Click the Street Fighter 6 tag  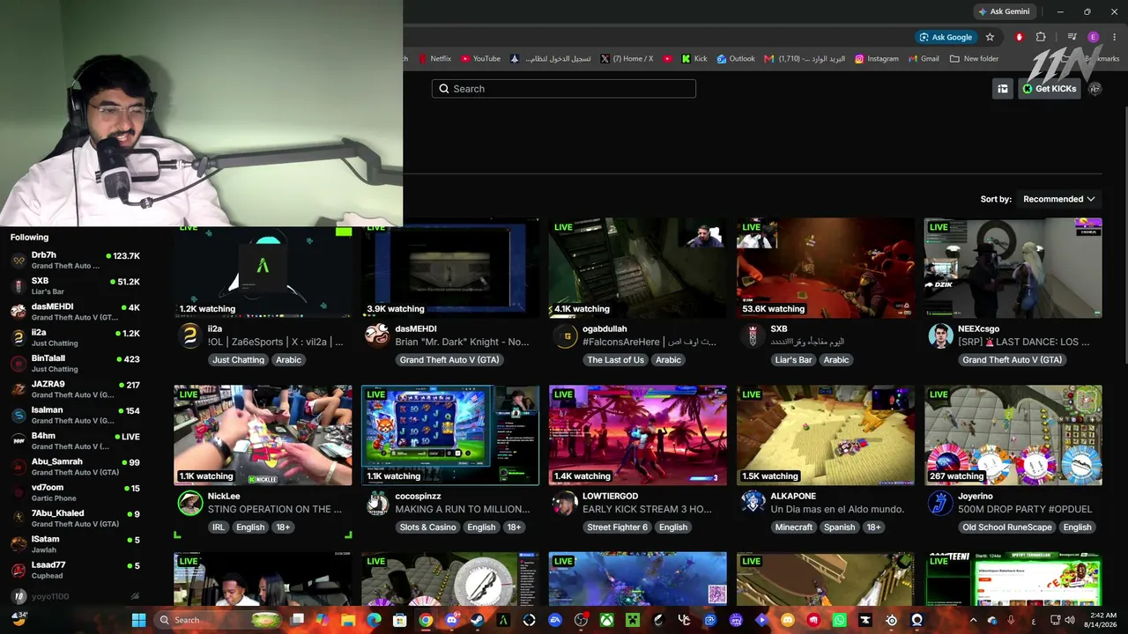(x=617, y=527)
